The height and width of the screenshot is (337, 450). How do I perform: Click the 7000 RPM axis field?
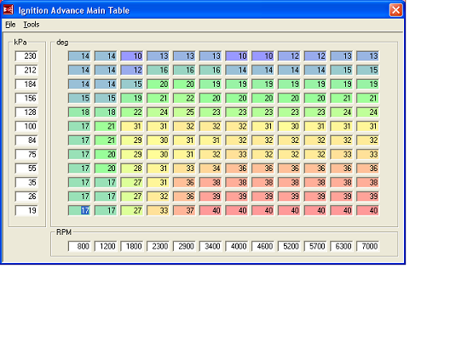[368, 246]
